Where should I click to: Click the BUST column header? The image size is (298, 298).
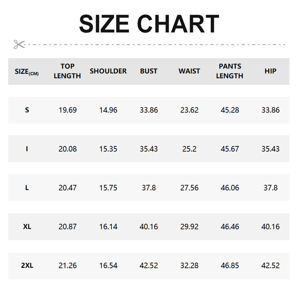[149, 71]
